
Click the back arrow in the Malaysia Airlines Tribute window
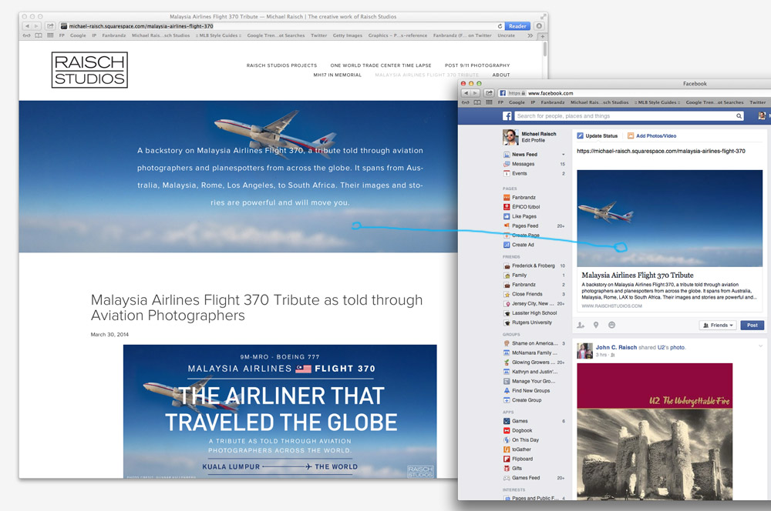[27, 26]
